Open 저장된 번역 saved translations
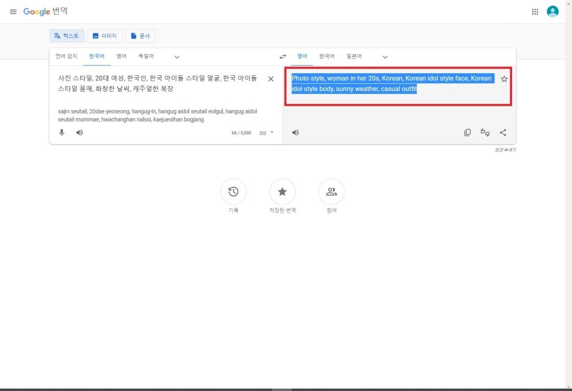The height and width of the screenshot is (391, 572). coord(282,191)
